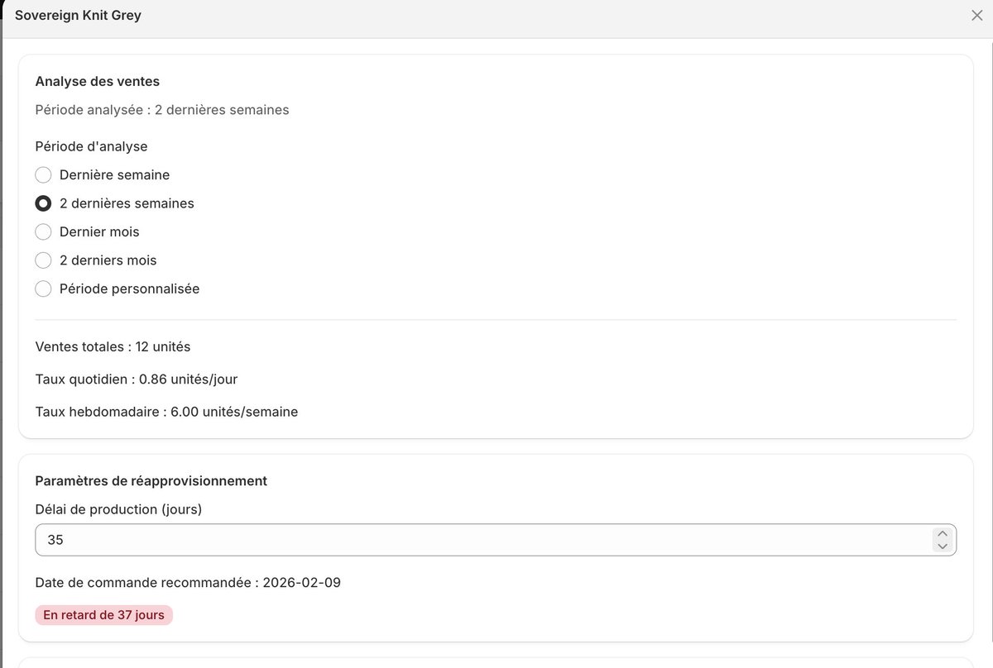
Task: Increase production delay with up stepper arrow
Action: [x=942, y=534]
